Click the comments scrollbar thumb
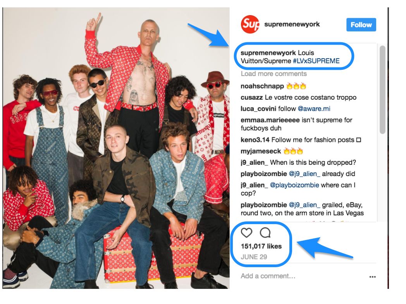This screenshot has height=304, width=406. [382, 90]
